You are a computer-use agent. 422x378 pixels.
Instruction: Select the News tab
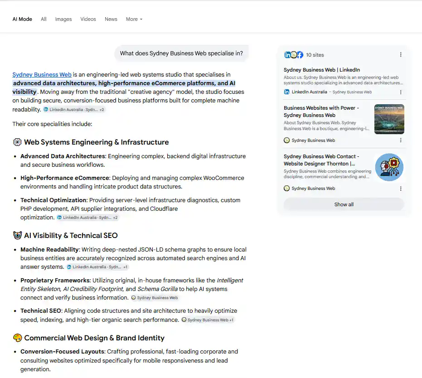[x=111, y=19]
